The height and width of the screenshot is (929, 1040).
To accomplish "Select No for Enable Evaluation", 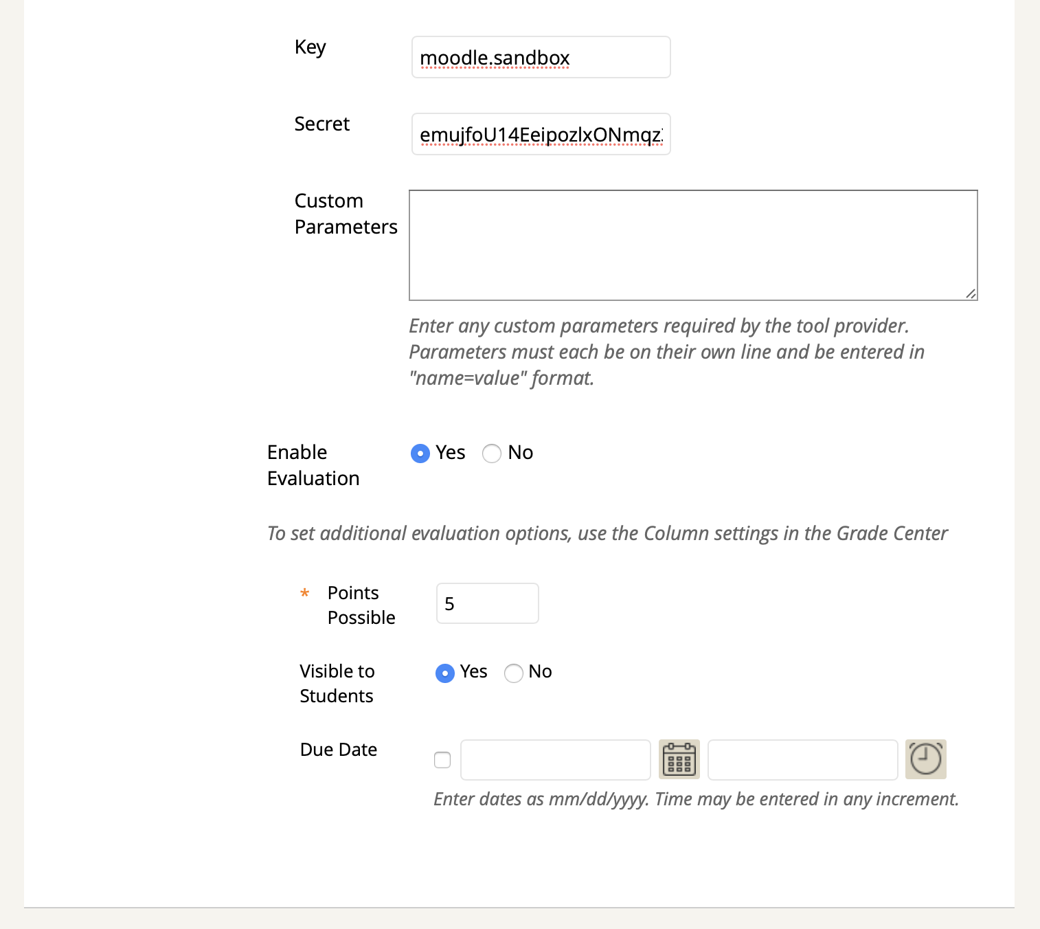I will click(492, 454).
